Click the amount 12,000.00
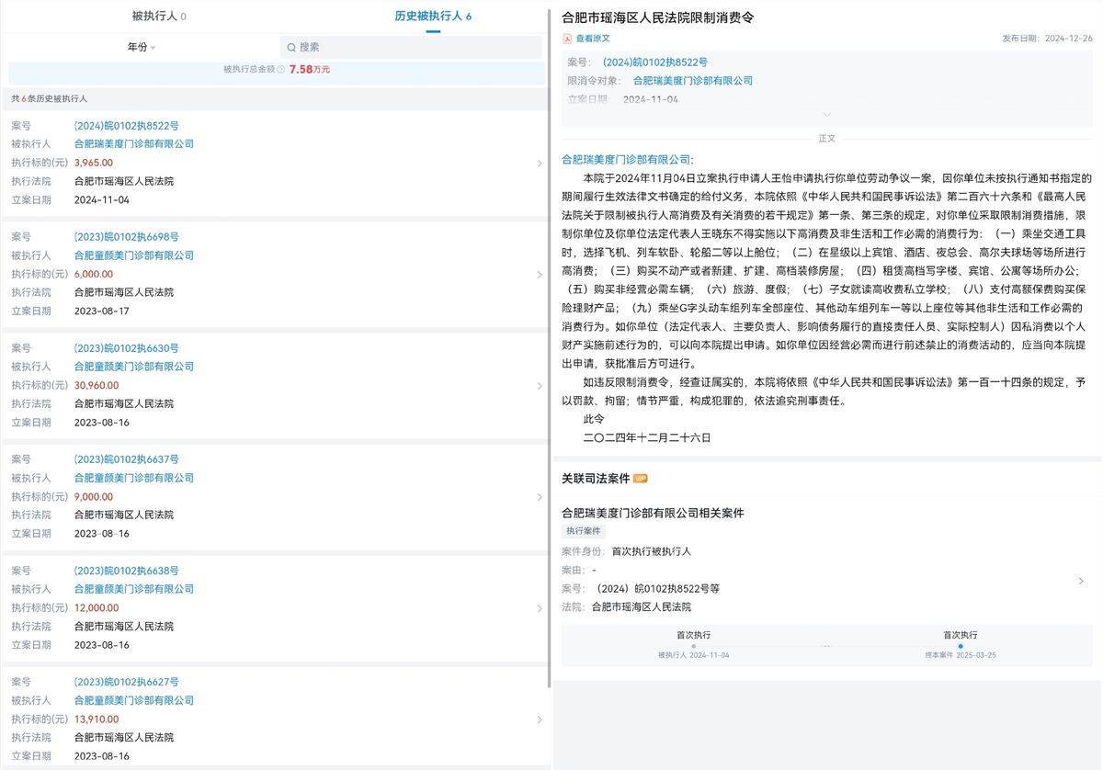This screenshot has width=1103, height=770. pyautogui.click(x=96, y=607)
